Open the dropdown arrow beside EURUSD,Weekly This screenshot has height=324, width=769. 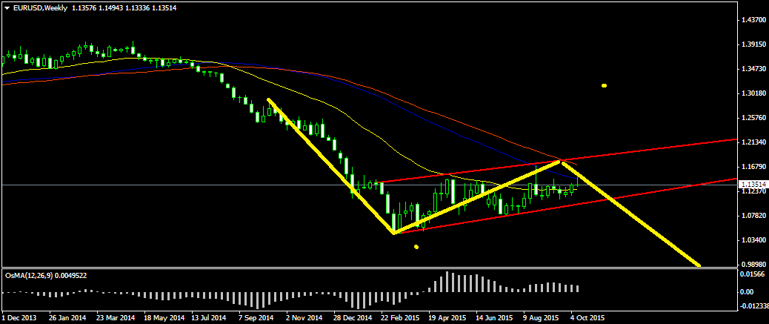(7, 7)
